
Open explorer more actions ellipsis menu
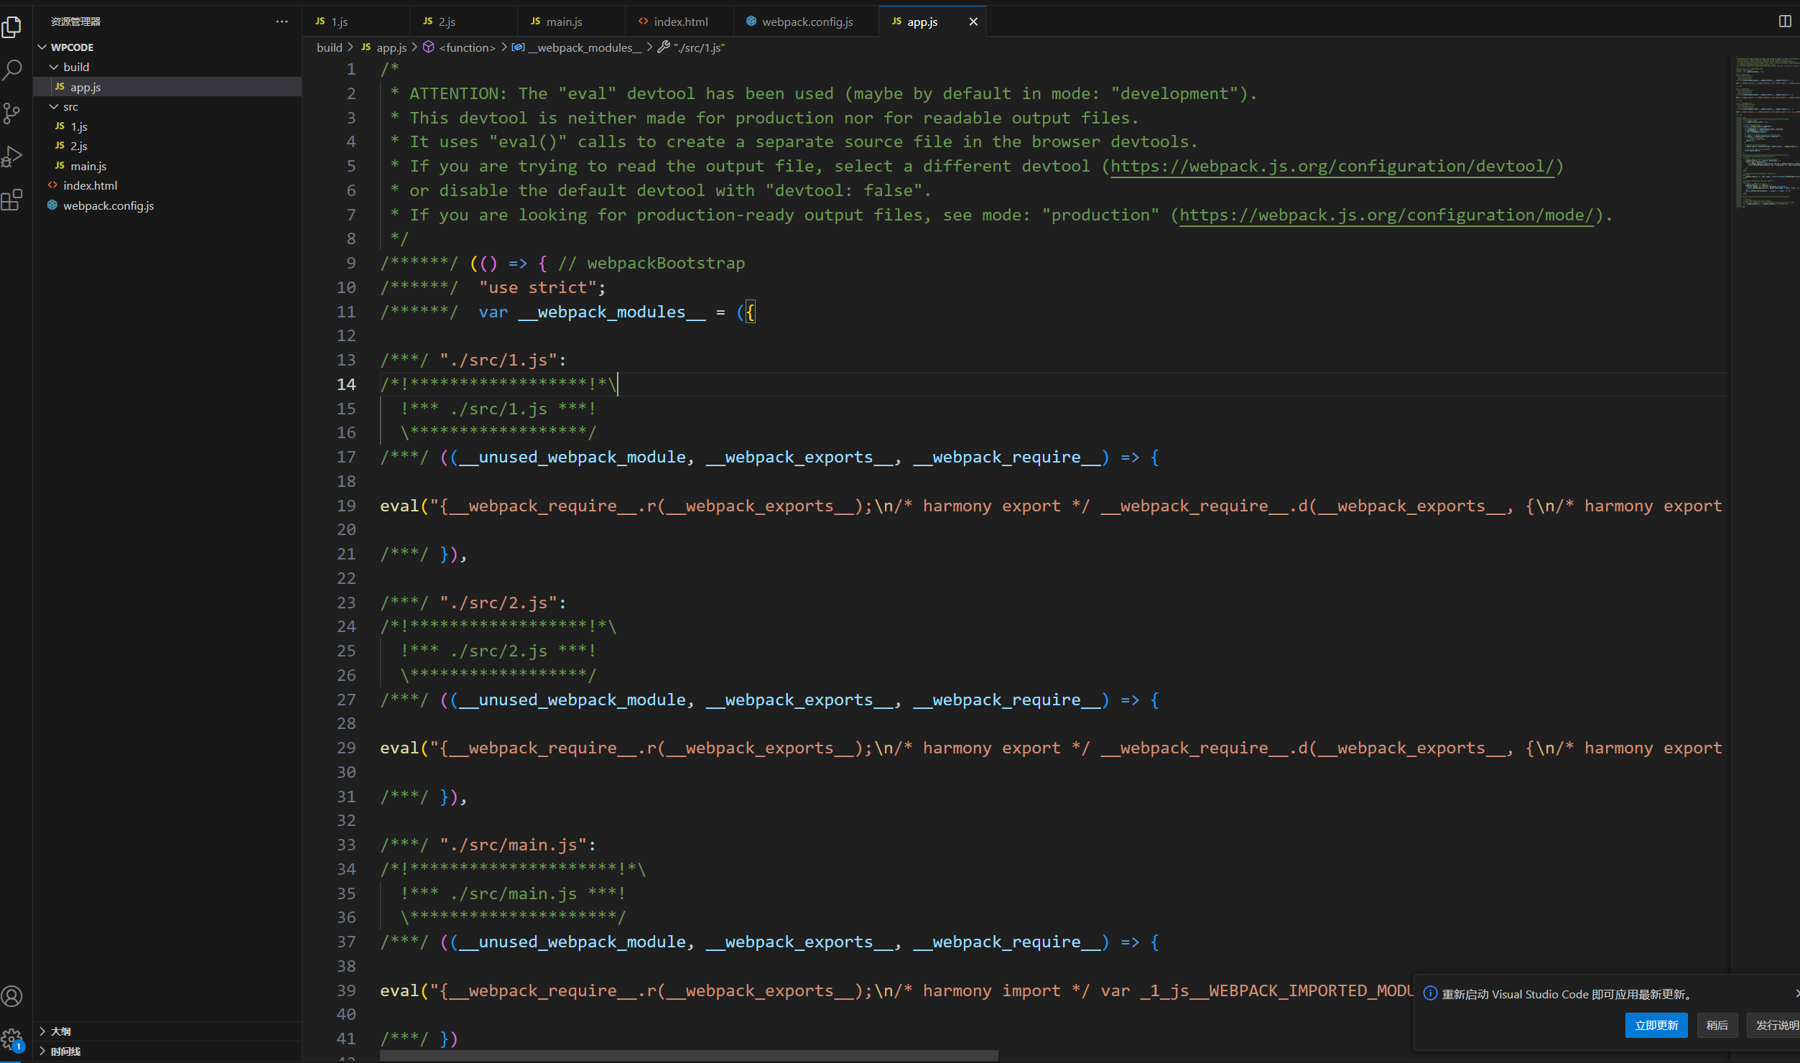(x=282, y=22)
